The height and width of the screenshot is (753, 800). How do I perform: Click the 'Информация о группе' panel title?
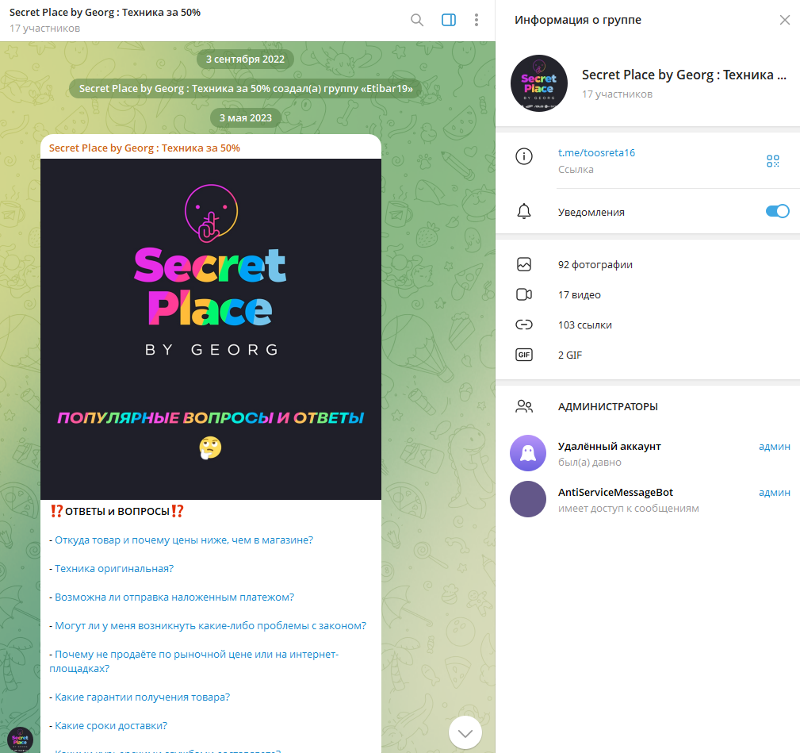coord(577,20)
